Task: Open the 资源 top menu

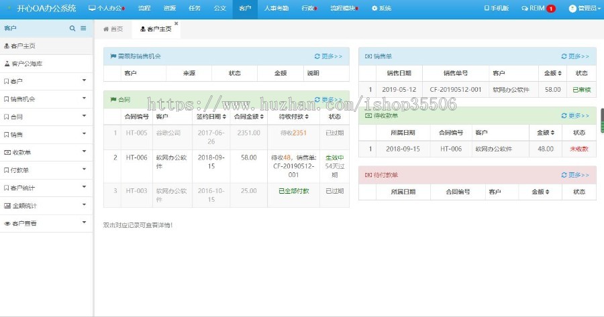Action: [x=170, y=8]
